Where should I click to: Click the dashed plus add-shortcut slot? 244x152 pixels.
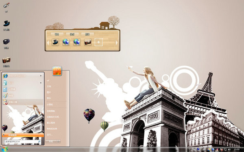coord(99,42)
